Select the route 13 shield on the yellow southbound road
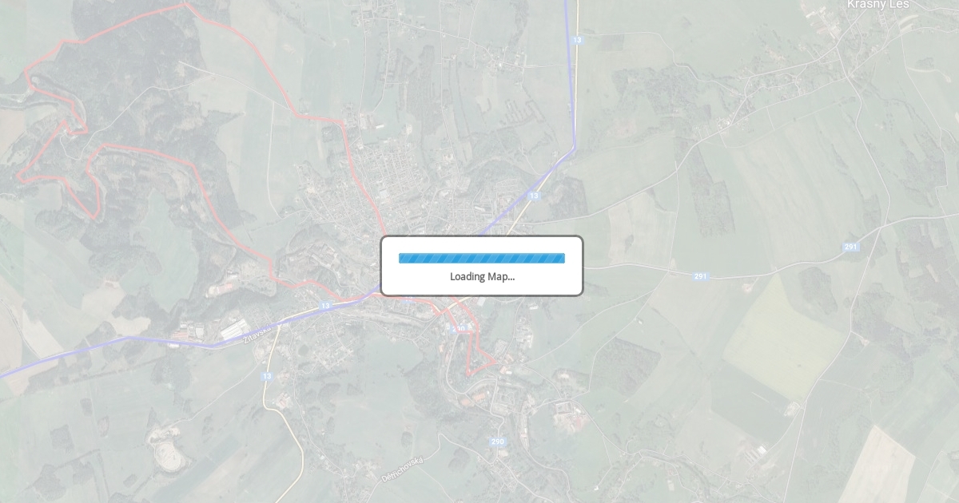Screen dimensions: 959x503 [x=267, y=376]
